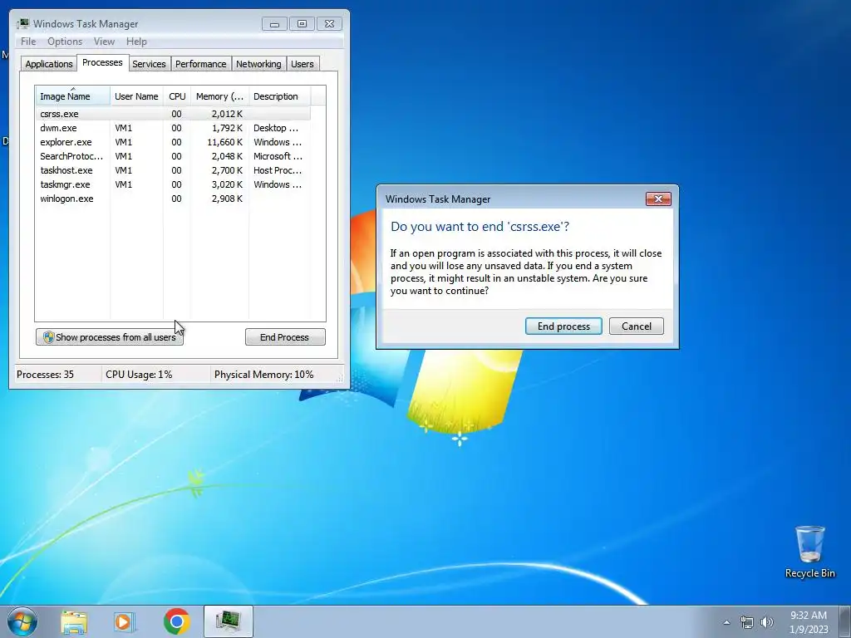Image resolution: width=851 pixels, height=638 pixels.
Task: Select the dwm.exe process row
Action: tap(173, 128)
